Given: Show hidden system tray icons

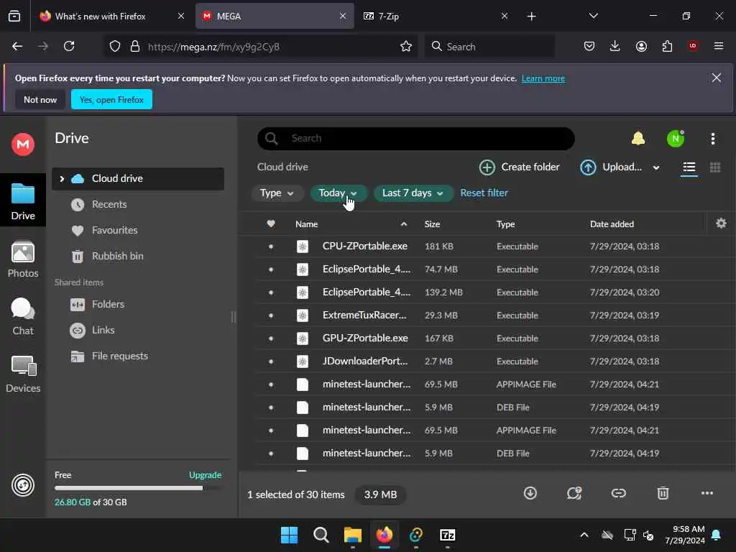Looking at the screenshot, I should pyautogui.click(x=584, y=535).
